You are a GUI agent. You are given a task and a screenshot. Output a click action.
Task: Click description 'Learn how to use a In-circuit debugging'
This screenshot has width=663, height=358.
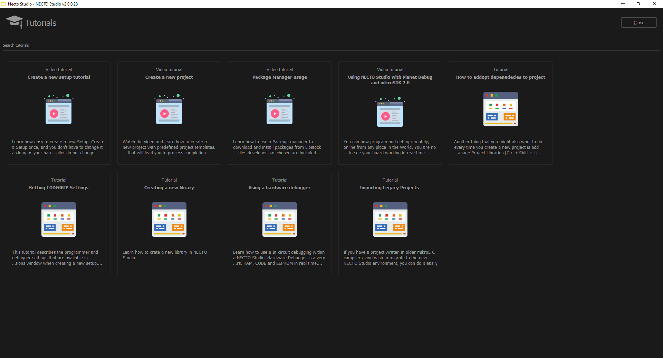279,258
